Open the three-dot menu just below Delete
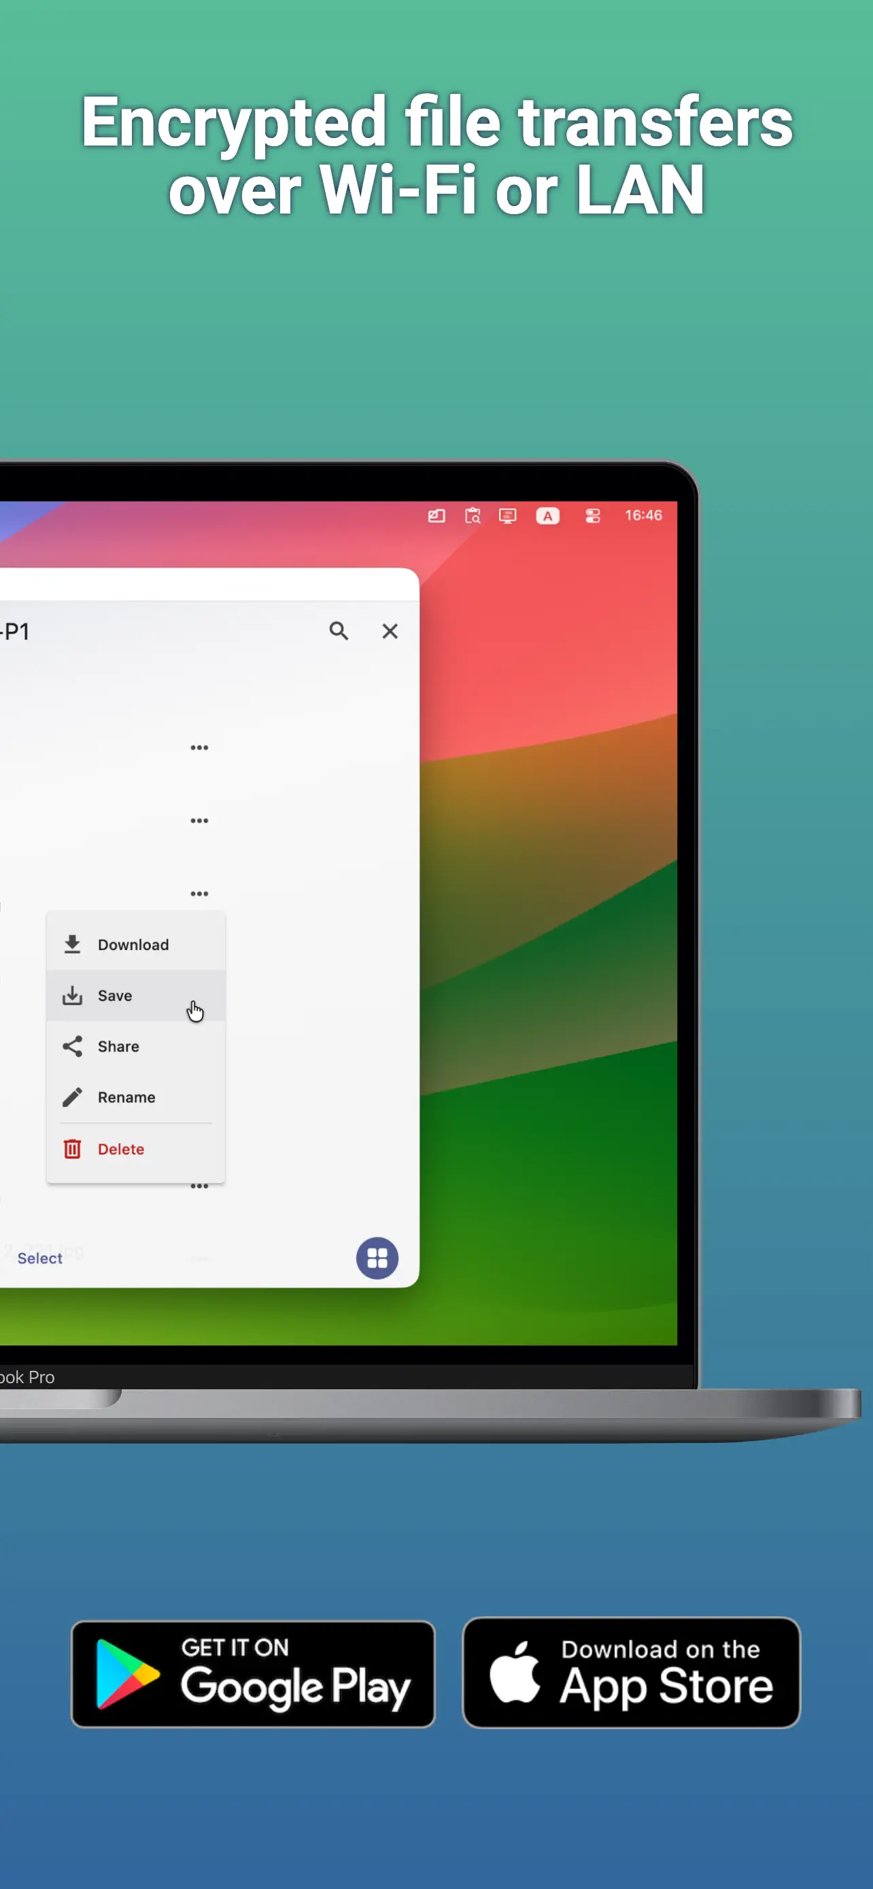Image resolution: width=873 pixels, height=1889 pixels. (199, 1186)
